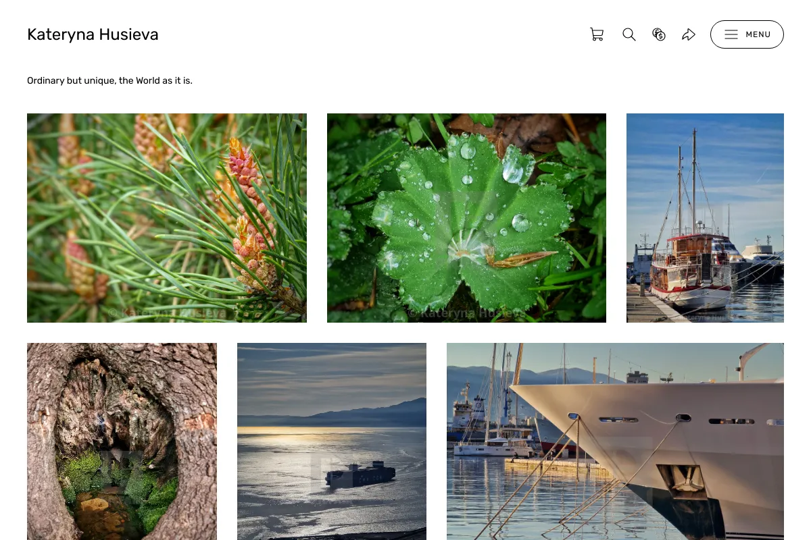Click the share arrow icon

(x=689, y=34)
